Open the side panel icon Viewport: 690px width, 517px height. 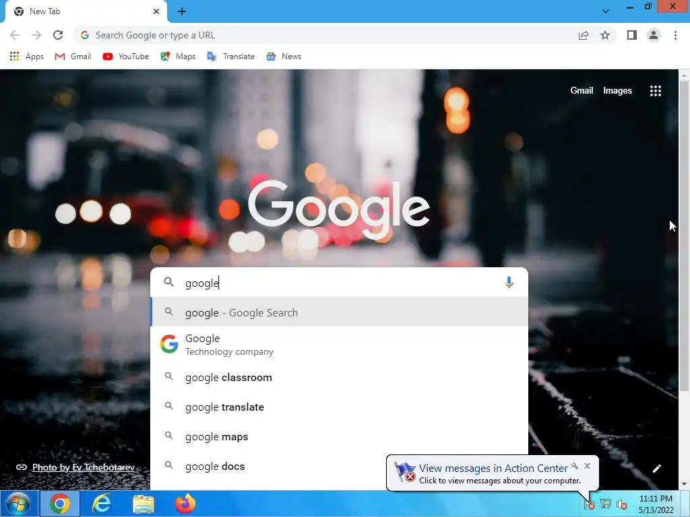pos(632,35)
